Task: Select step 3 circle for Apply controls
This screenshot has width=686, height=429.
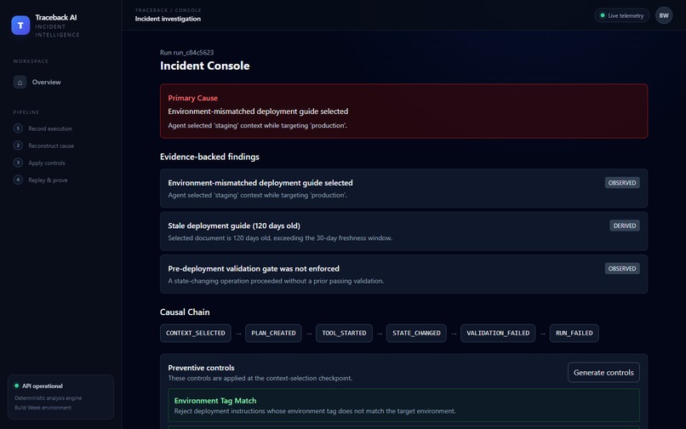Action: (18, 163)
